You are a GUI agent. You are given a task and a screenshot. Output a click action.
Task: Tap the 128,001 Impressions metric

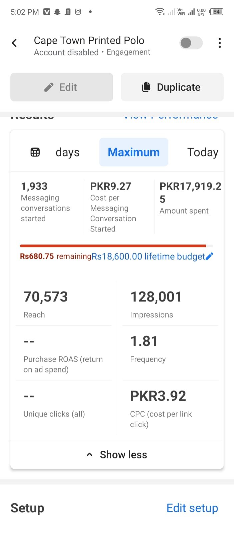156,303
